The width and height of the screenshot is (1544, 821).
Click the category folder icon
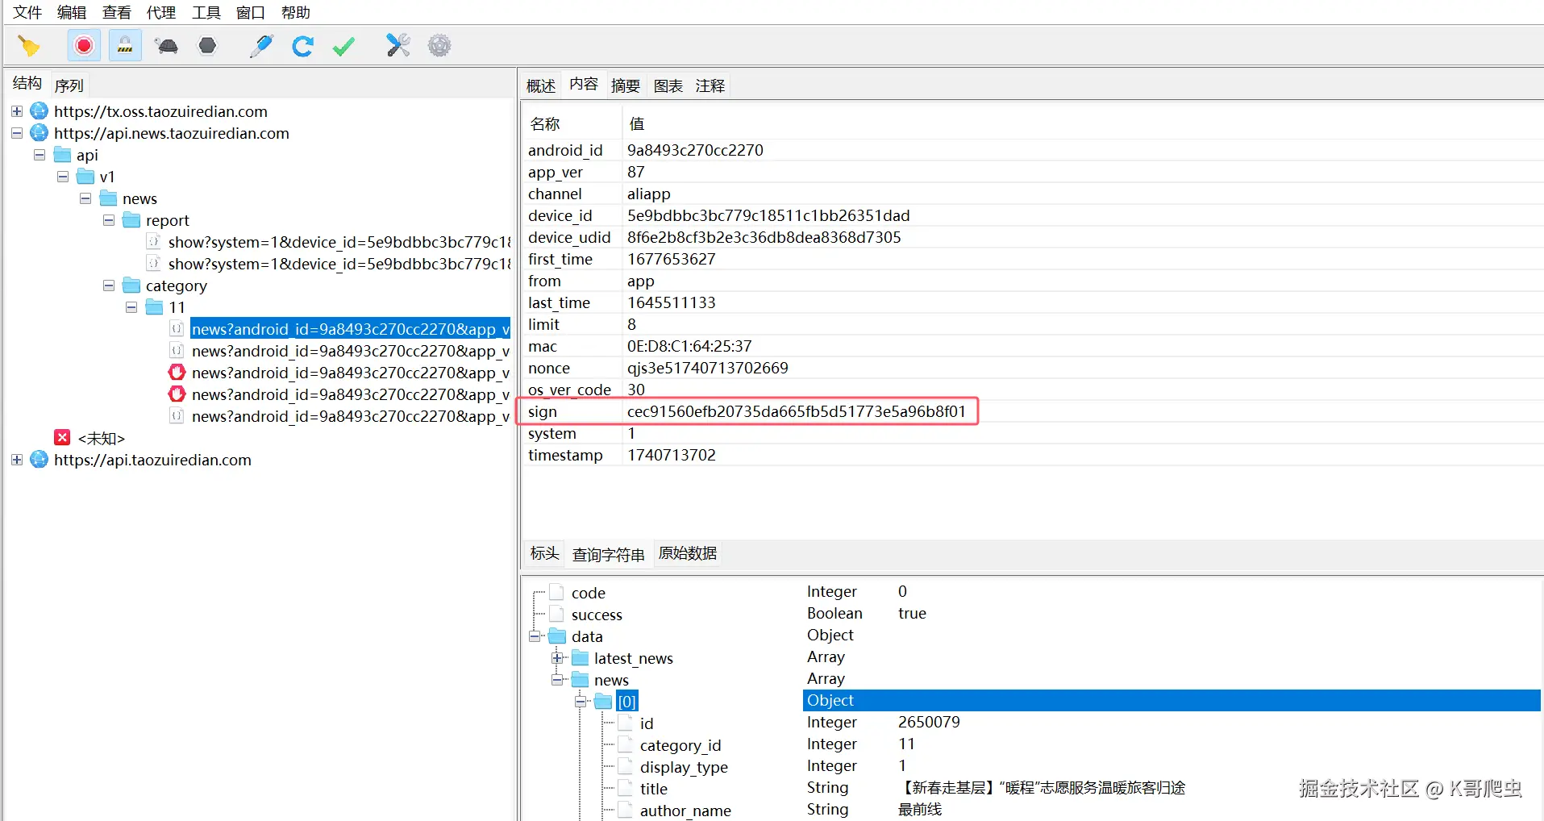click(131, 285)
